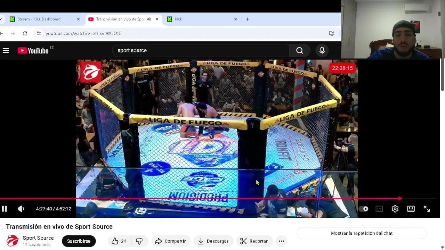The image size is (445, 250).
Task: Open site information icon in address bar
Action: coord(39,33)
